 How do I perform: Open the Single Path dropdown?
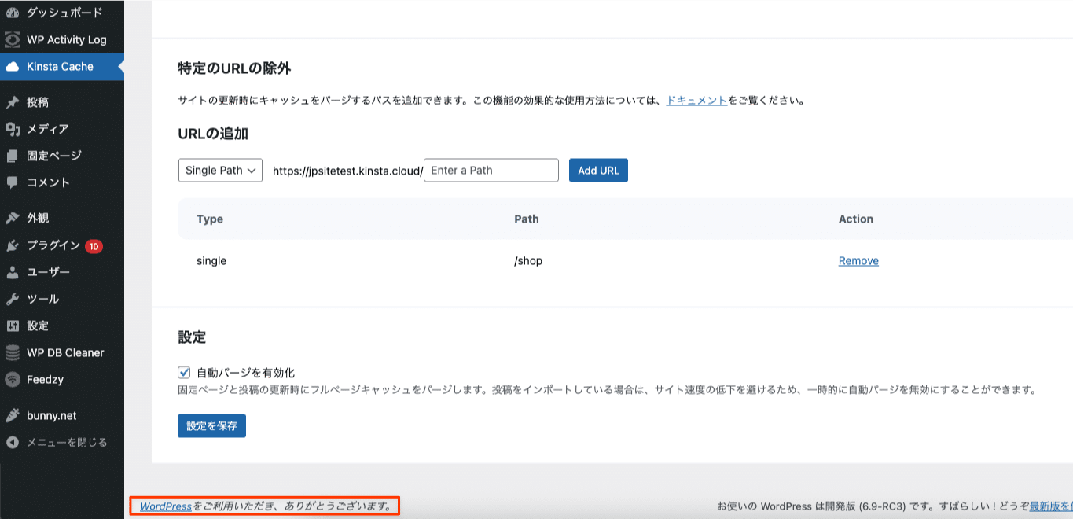[x=220, y=170]
